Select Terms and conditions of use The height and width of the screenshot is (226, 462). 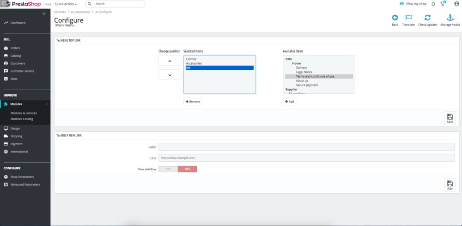319,76
